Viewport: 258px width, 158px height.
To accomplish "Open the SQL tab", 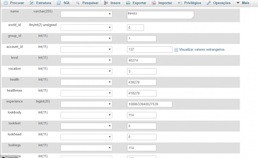I will coord(64,3).
